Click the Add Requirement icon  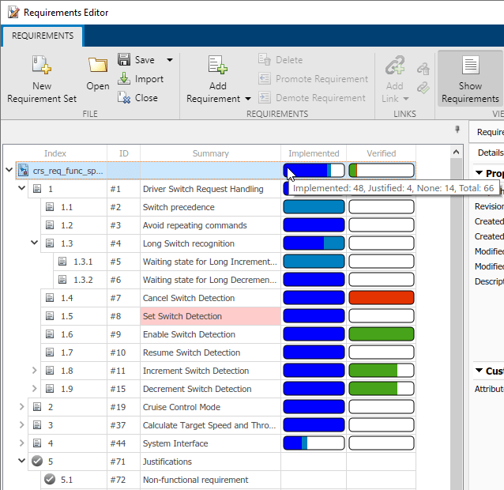click(217, 66)
